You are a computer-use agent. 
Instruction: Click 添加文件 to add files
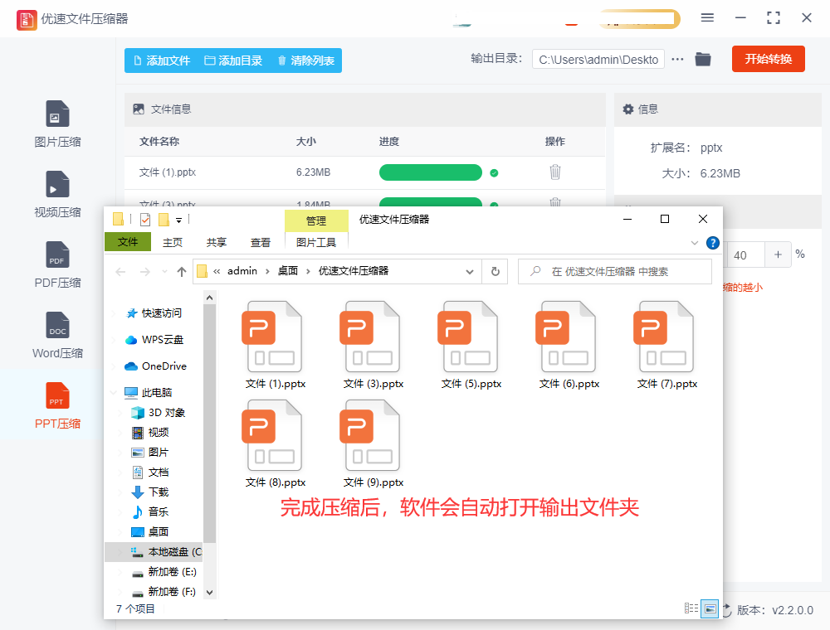162,61
